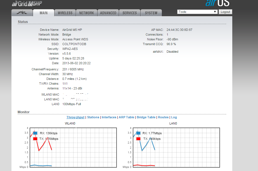The image size is (258, 171).
Task: Click the Version value v5.5.6
Action: tap(67, 54)
